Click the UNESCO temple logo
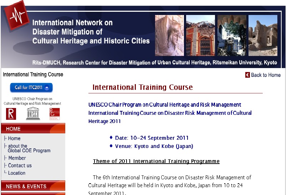Viewport: 287px width, 195px height. pyautogui.click(x=33, y=113)
